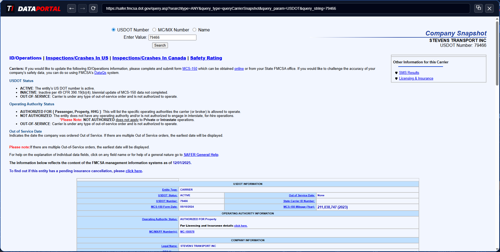Open the MCS-150 form link
This screenshot has width=500, height=252.
pos(190,68)
